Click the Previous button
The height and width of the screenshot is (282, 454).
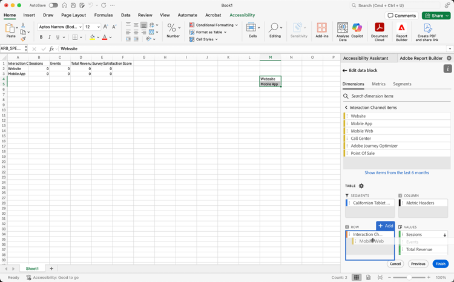tap(418, 264)
